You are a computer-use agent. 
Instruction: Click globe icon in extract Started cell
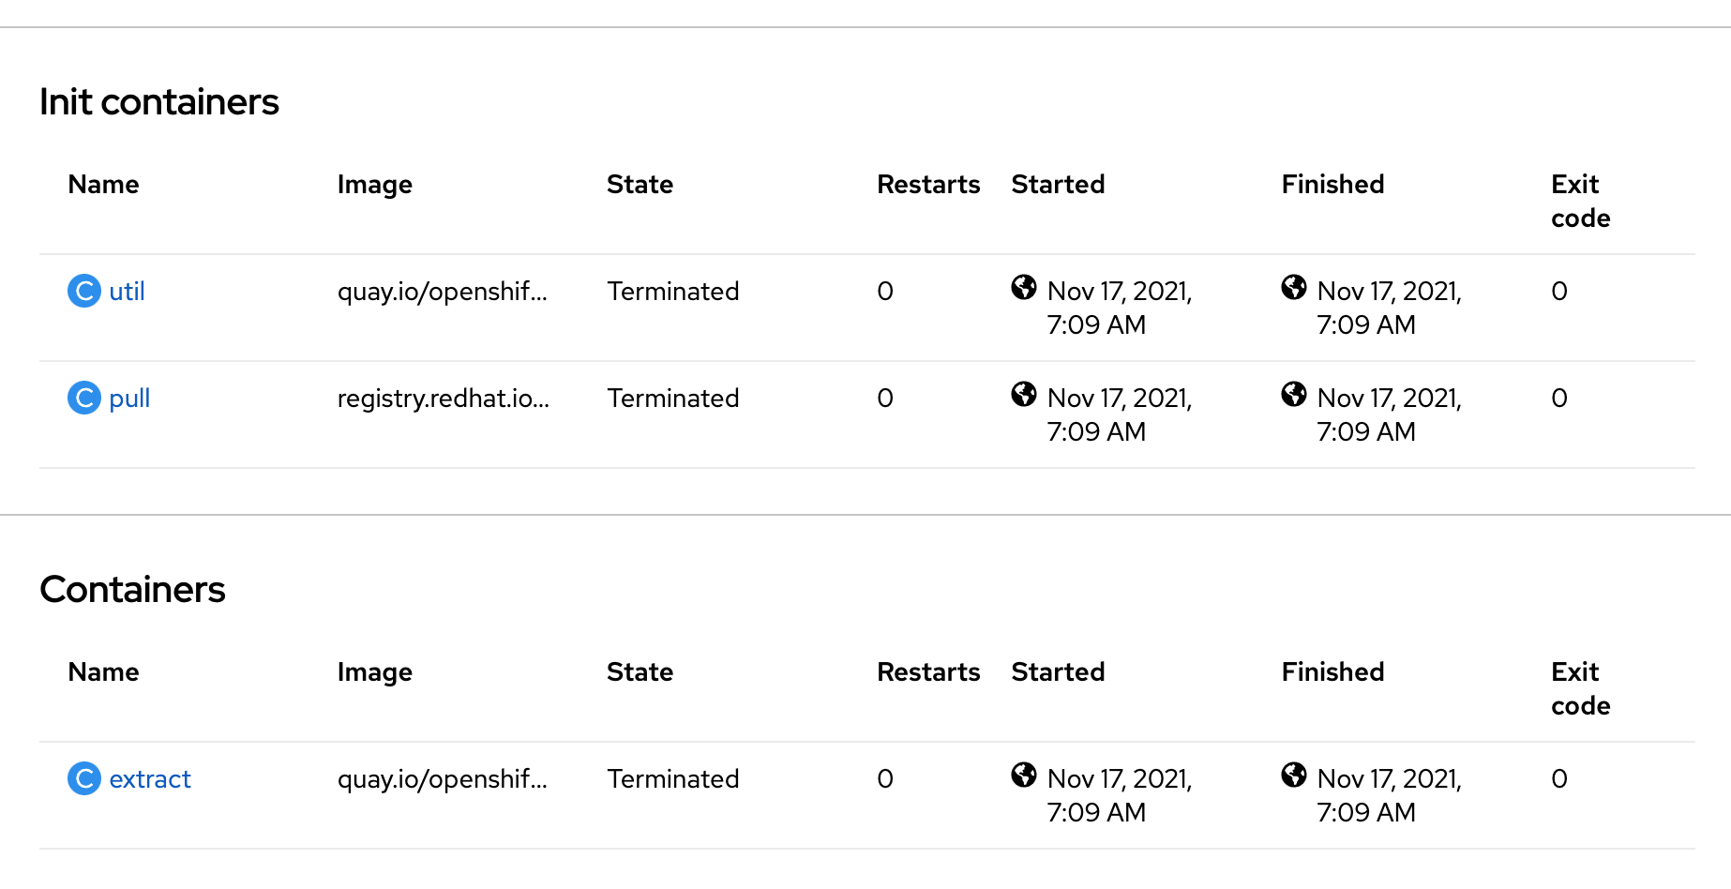(x=1024, y=775)
